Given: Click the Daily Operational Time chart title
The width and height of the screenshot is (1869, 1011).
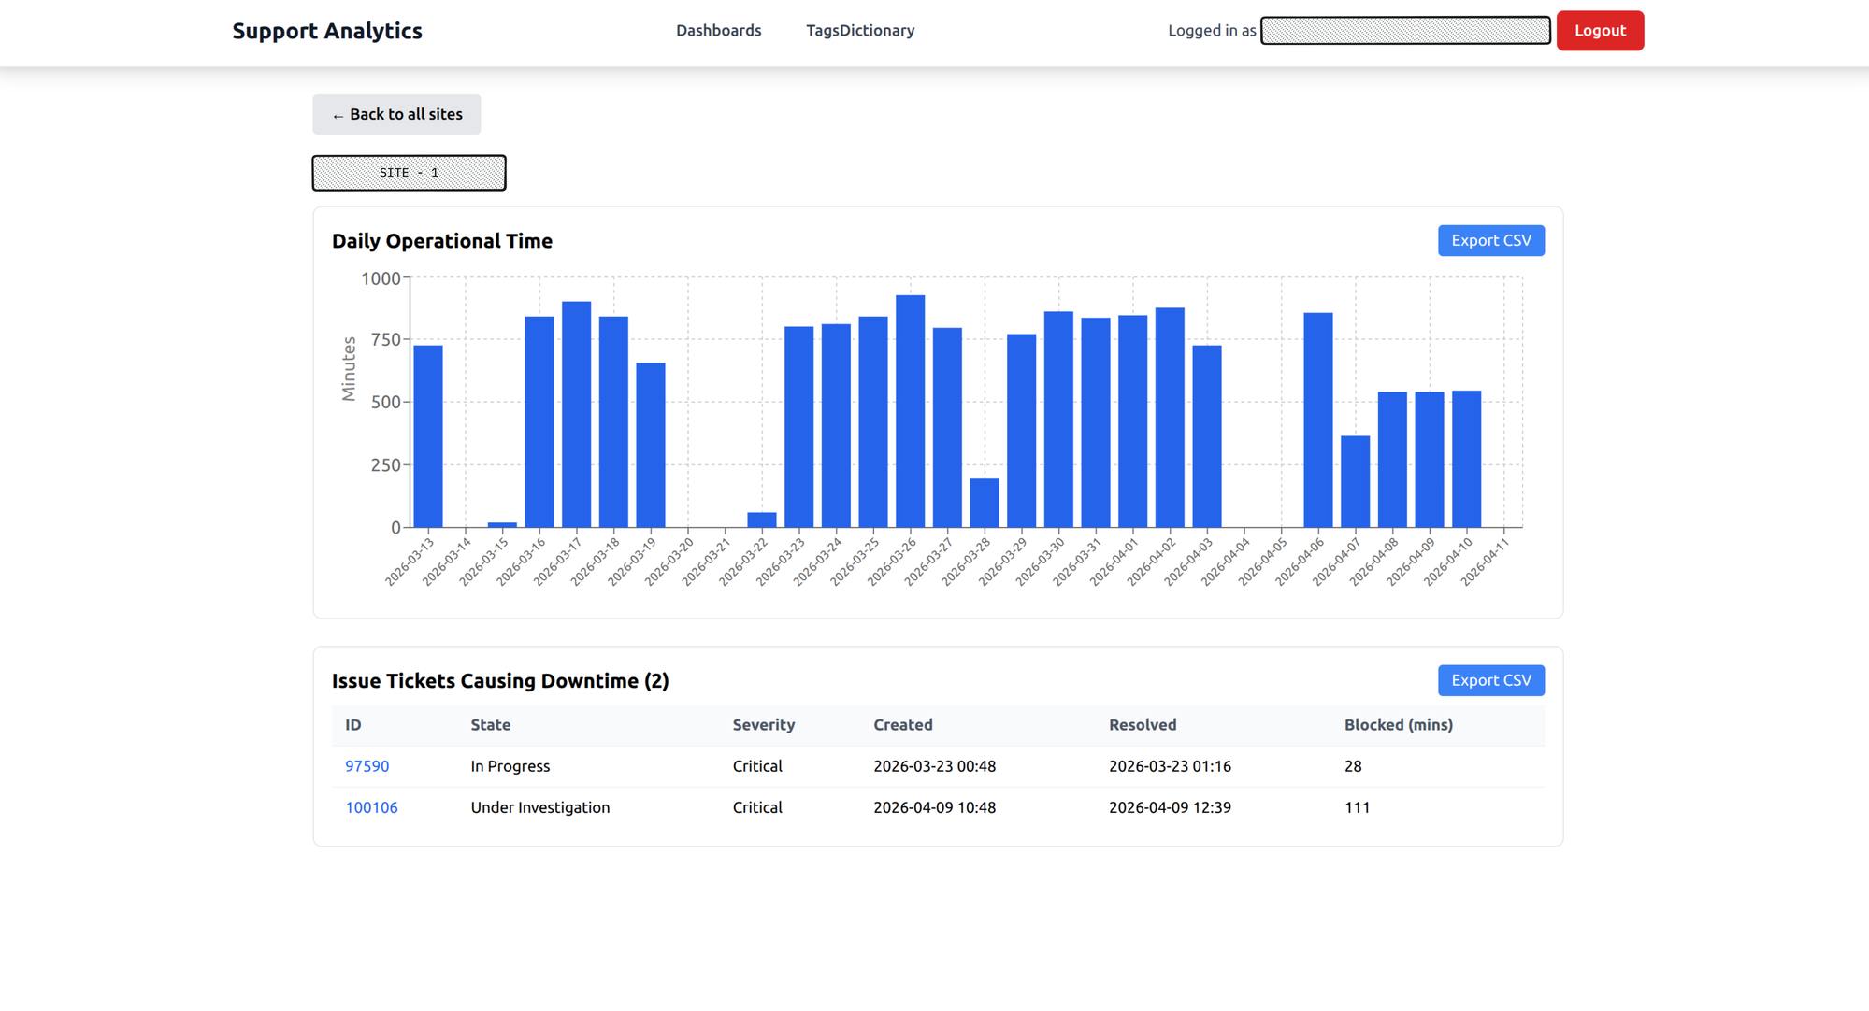Looking at the screenshot, I should (x=441, y=240).
